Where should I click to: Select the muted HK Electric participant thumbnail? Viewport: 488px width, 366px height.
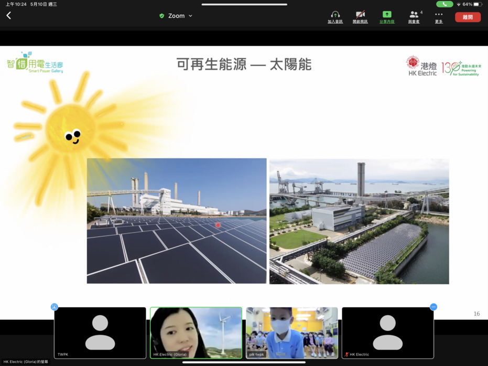pos(388,332)
